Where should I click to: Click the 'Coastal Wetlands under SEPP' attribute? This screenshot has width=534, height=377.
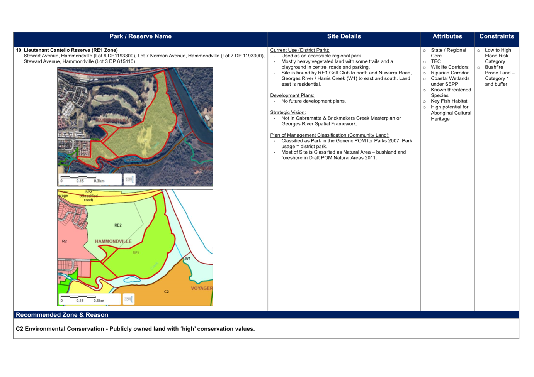click(450, 81)
